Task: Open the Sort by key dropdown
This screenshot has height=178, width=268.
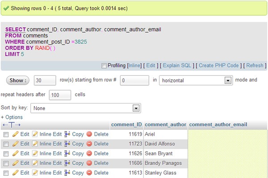Action: coord(86,108)
